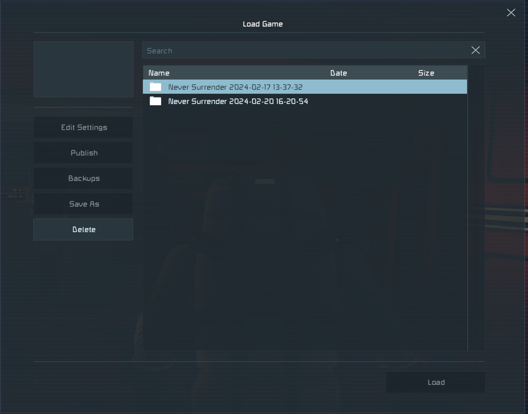Clear the search field with X icon
Image resolution: width=528 pixels, height=414 pixels.
point(475,50)
